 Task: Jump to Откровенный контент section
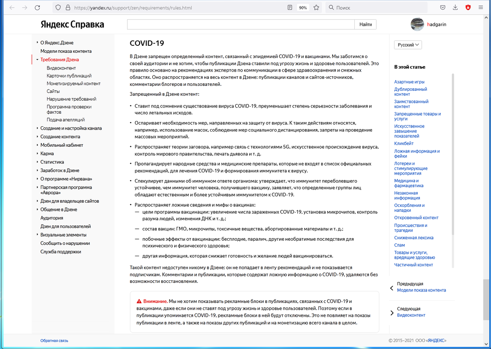(416, 218)
